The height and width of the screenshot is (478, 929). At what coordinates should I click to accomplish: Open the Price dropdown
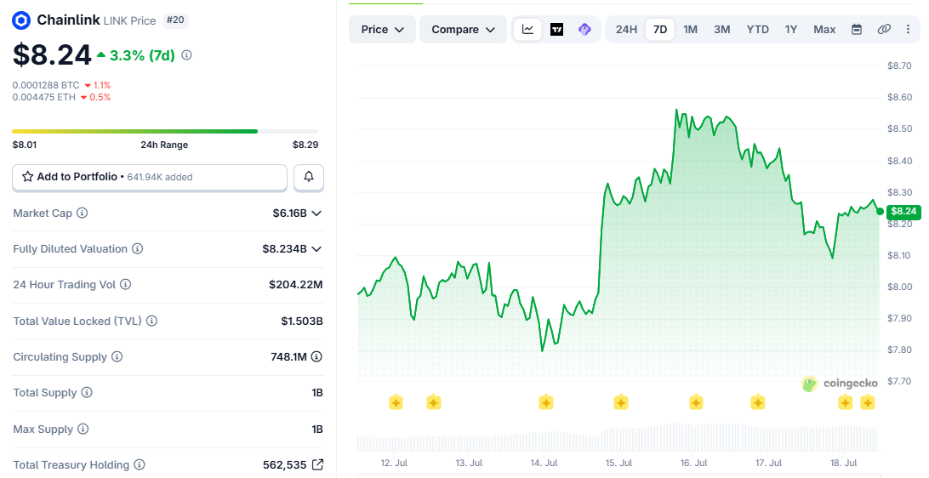coord(382,29)
